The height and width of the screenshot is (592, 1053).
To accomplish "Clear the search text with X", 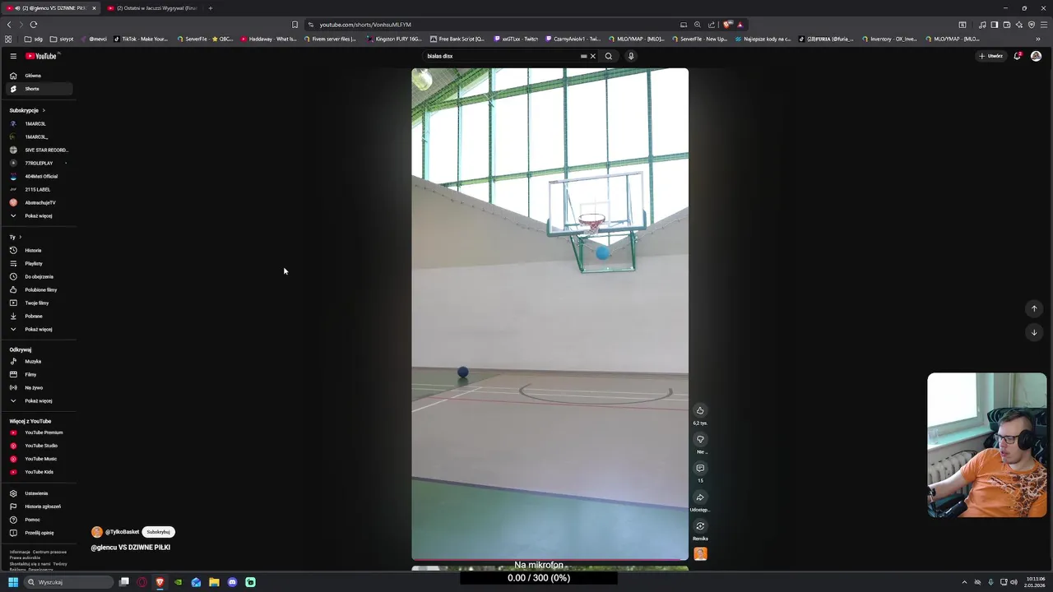I will click(592, 56).
